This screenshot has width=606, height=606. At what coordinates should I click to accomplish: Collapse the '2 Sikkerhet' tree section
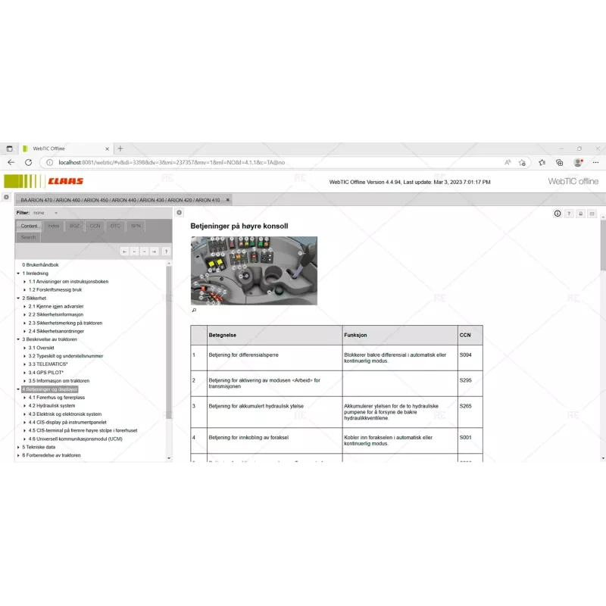tap(17, 298)
